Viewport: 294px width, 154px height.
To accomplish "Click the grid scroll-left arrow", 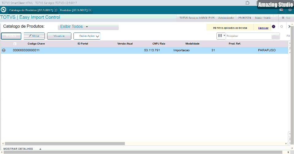I will point(3,144).
